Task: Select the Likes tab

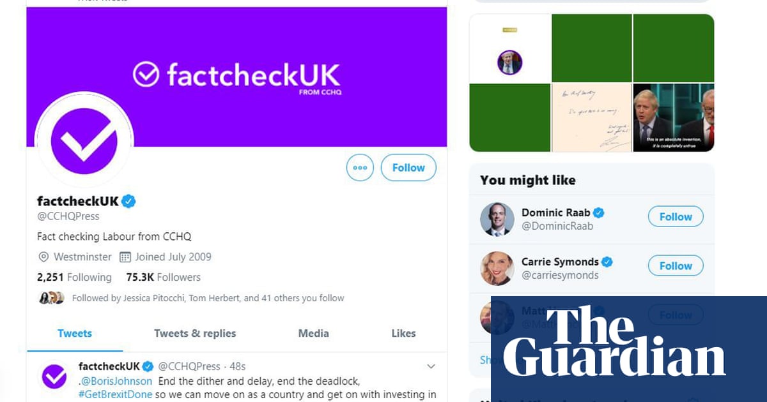Action: tap(403, 333)
